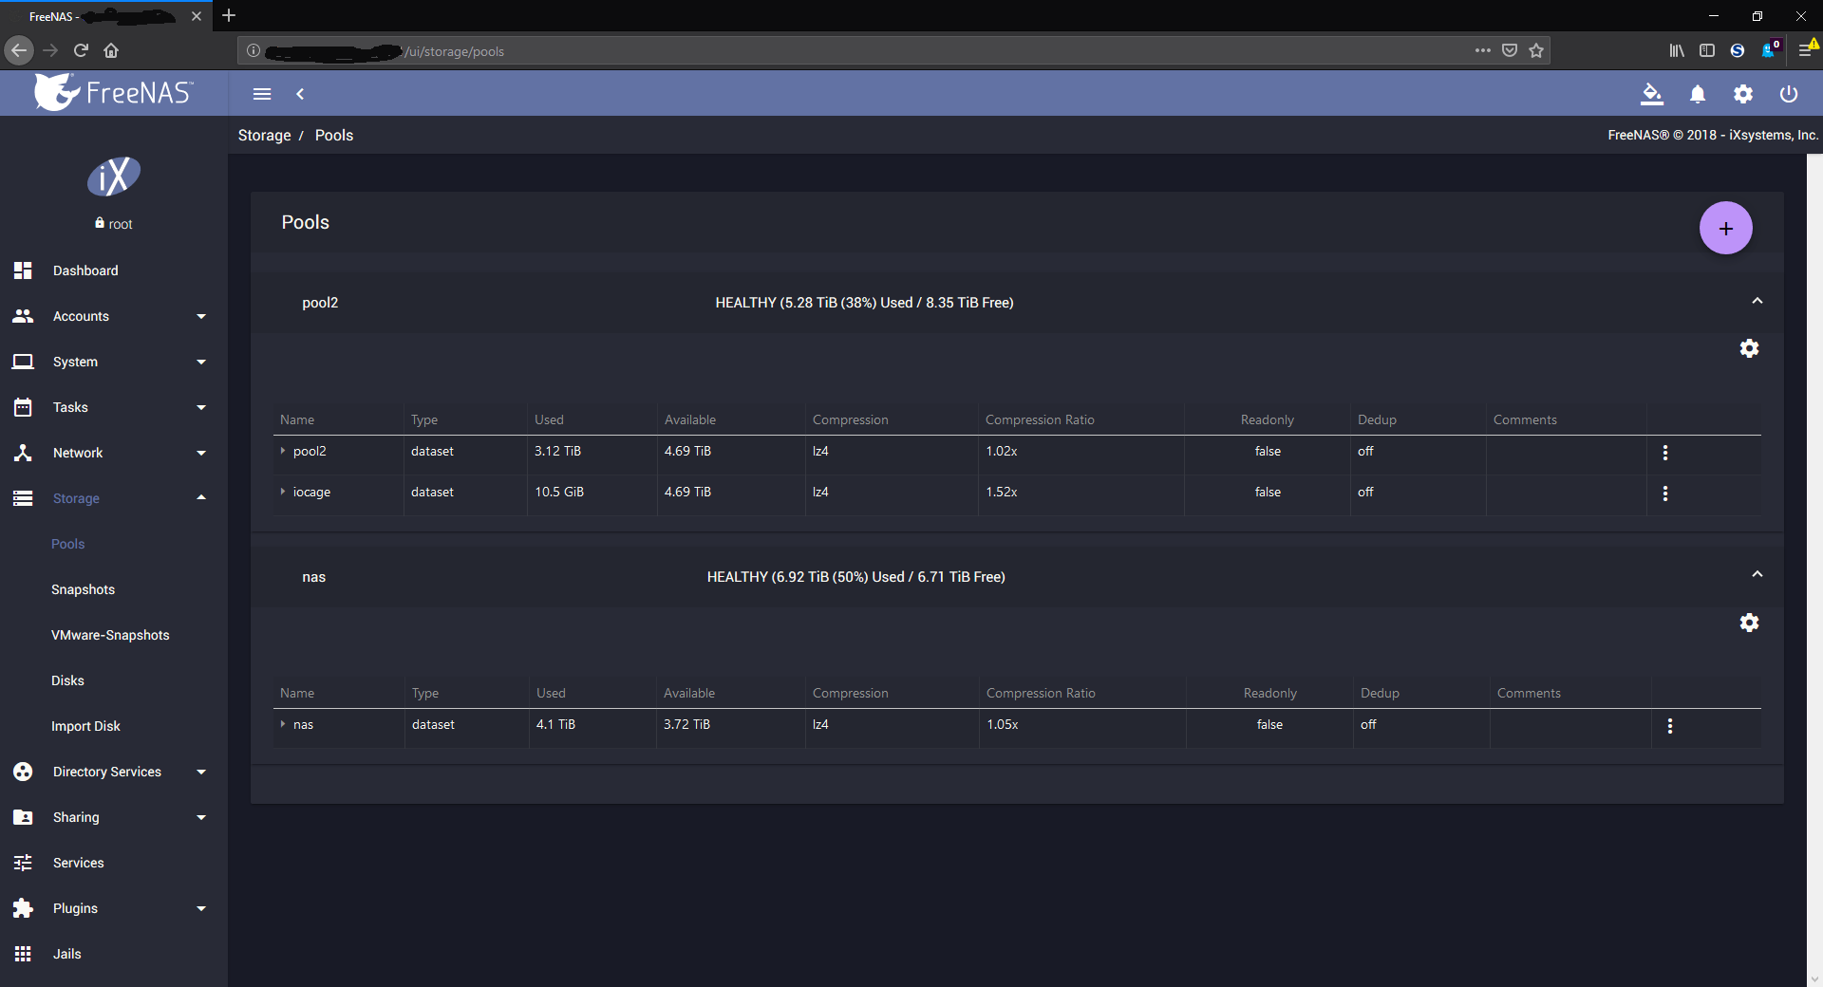Collapse the nas pool panel

[1757, 574]
